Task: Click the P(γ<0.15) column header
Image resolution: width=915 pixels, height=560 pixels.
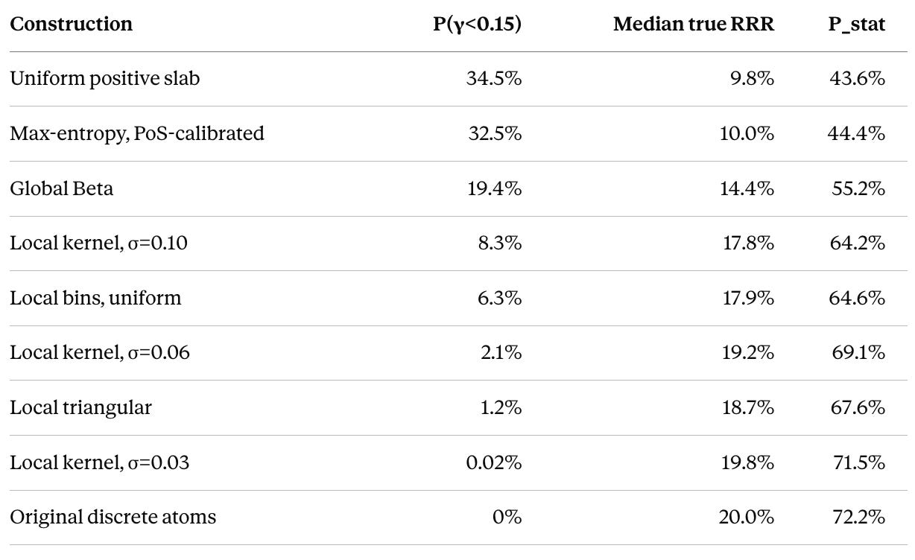Action: pyautogui.click(x=478, y=24)
